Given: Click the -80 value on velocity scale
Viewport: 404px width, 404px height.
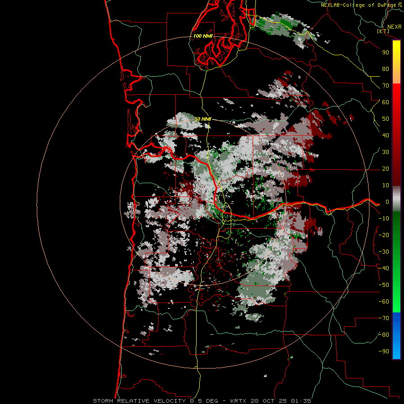Looking at the screenshot, I should (384, 335).
